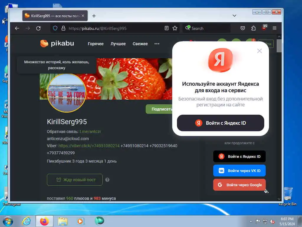Screen dimensions: 302x227
Task: Open the viber.click phone link
Action: (89, 146)
